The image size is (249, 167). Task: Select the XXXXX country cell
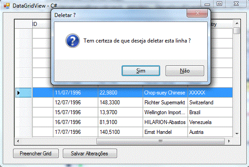click(x=210, y=93)
